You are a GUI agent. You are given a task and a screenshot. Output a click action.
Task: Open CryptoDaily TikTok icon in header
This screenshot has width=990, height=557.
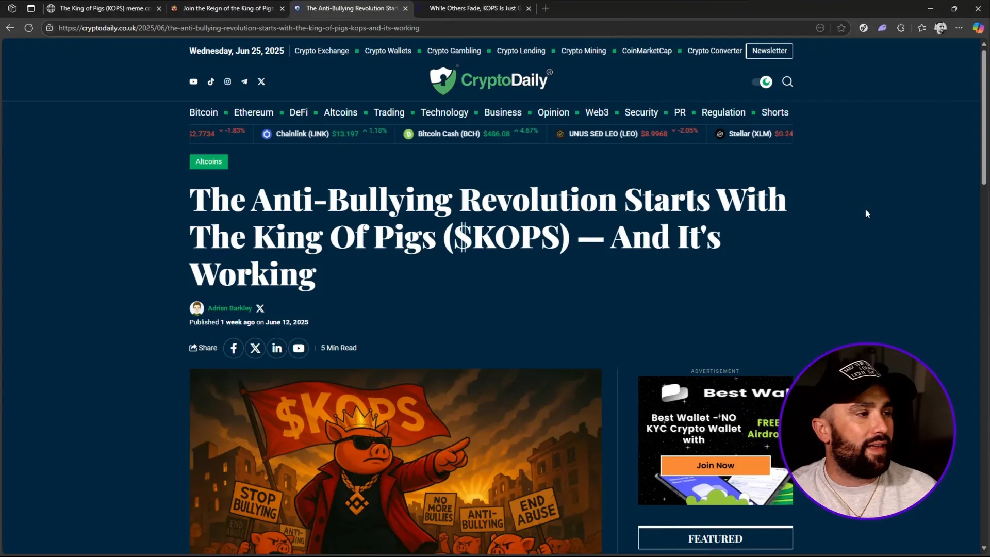coord(211,81)
